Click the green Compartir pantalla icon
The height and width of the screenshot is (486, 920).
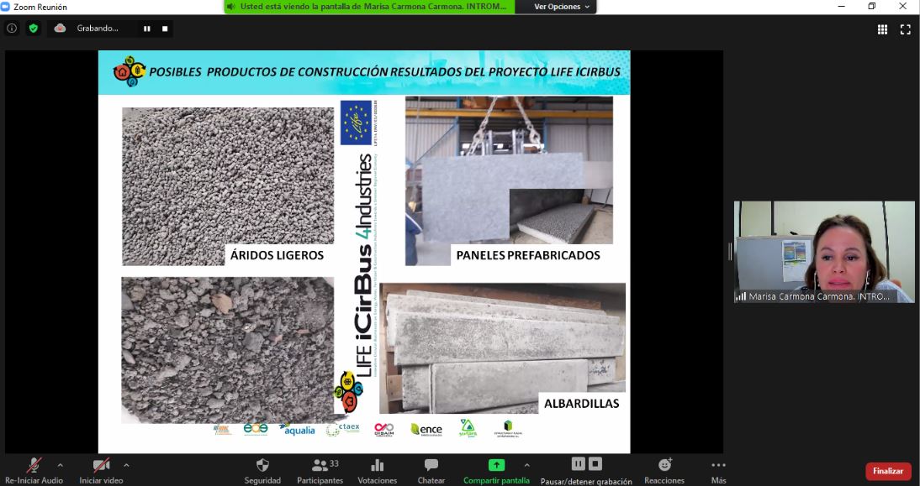[496, 465]
